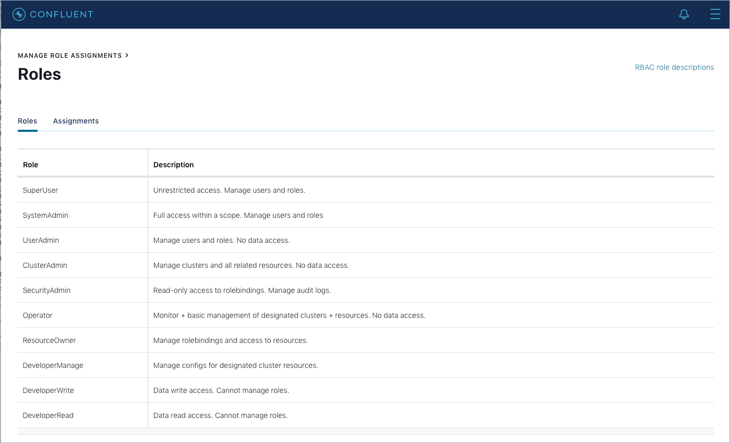Viewport: 730px width, 443px height.
Task: Click the Manage Role Assignments breadcrumb
Action: [x=69, y=56]
